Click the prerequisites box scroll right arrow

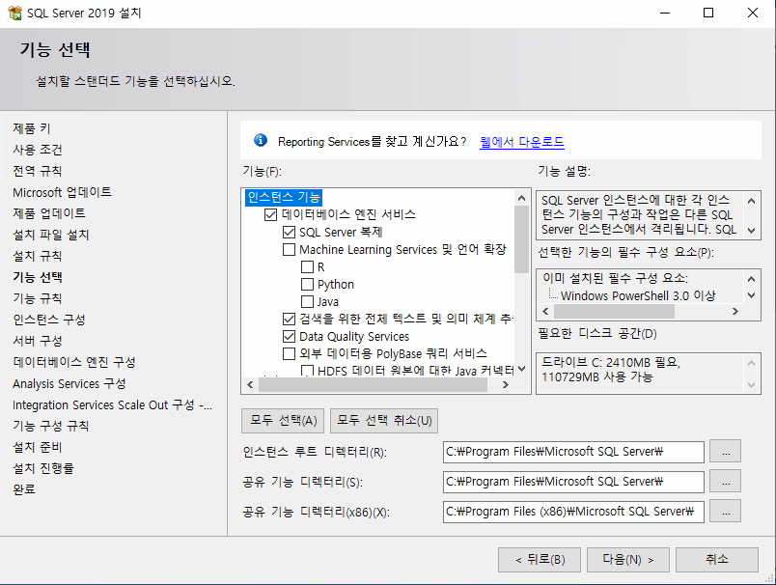(x=735, y=311)
